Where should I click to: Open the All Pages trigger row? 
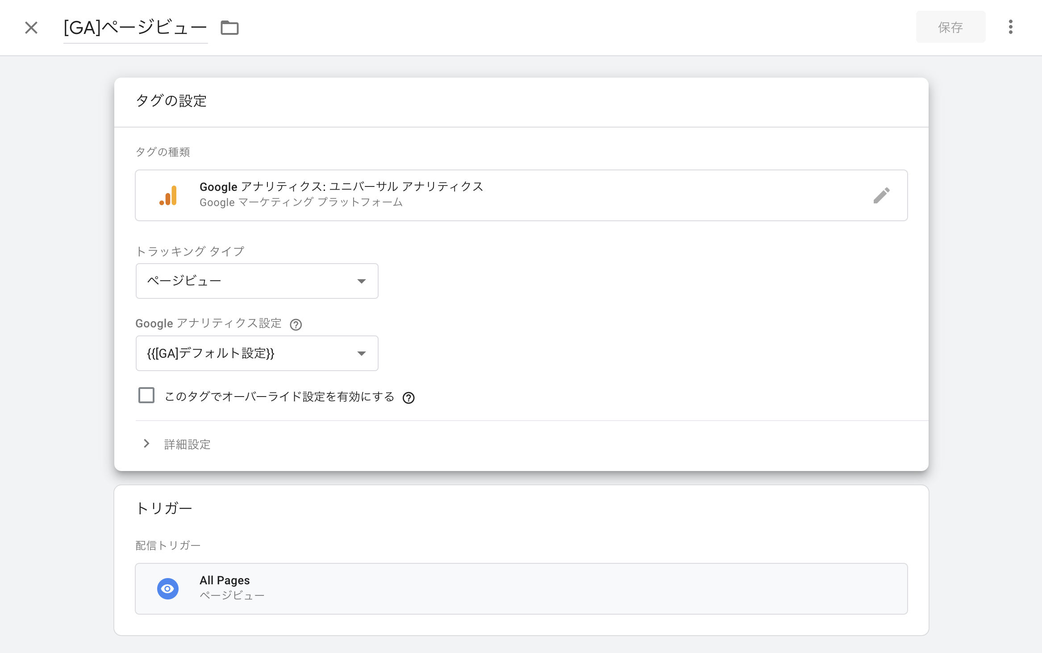tap(521, 589)
